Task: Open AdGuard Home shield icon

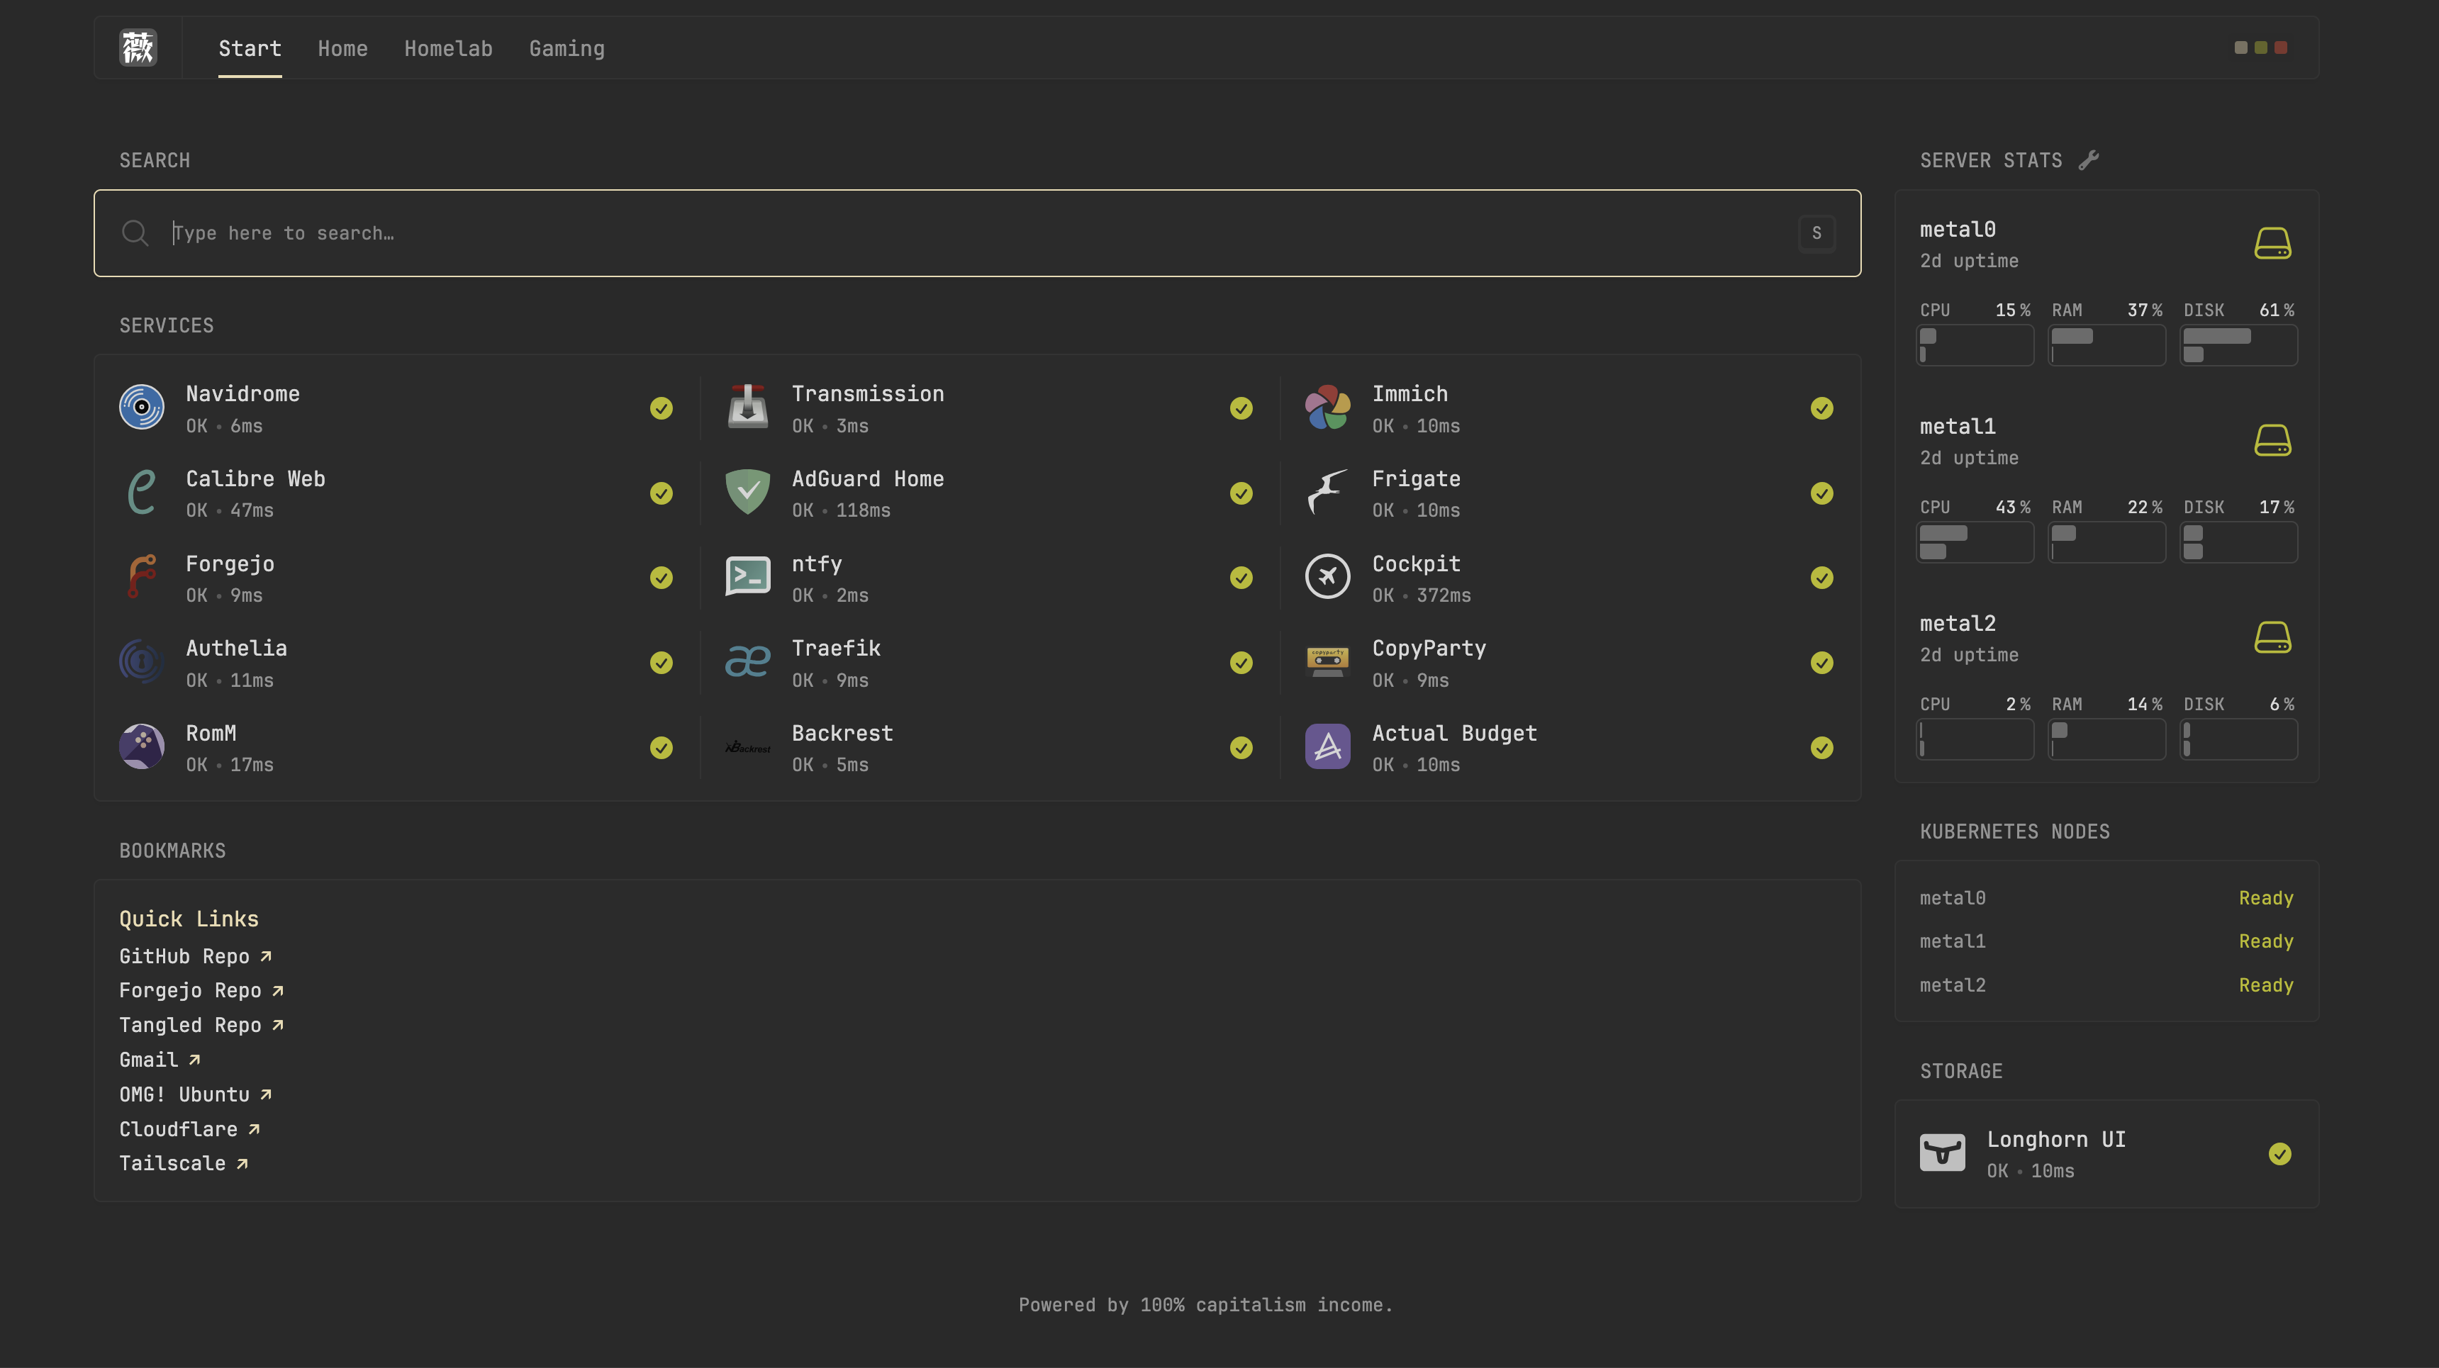Action: [x=748, y=493]
